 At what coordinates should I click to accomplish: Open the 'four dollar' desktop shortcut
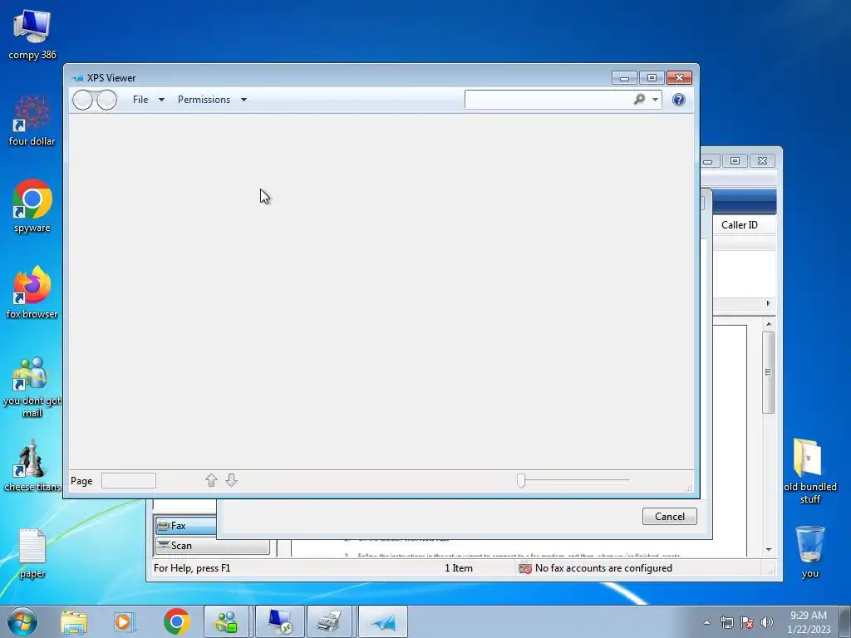(32, 120)
